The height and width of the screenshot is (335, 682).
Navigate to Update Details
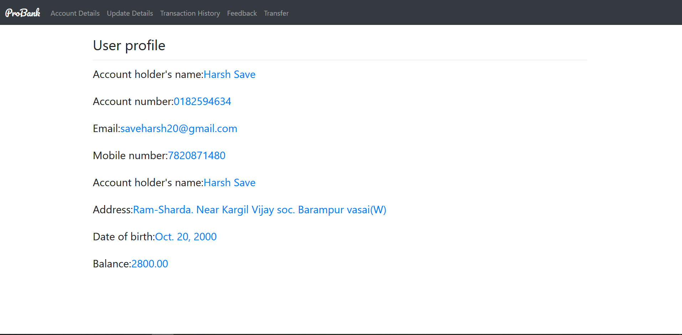click(x=130, y=13)
